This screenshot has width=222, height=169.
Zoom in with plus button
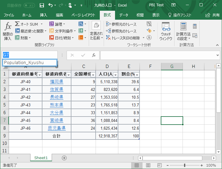(202, 165)
